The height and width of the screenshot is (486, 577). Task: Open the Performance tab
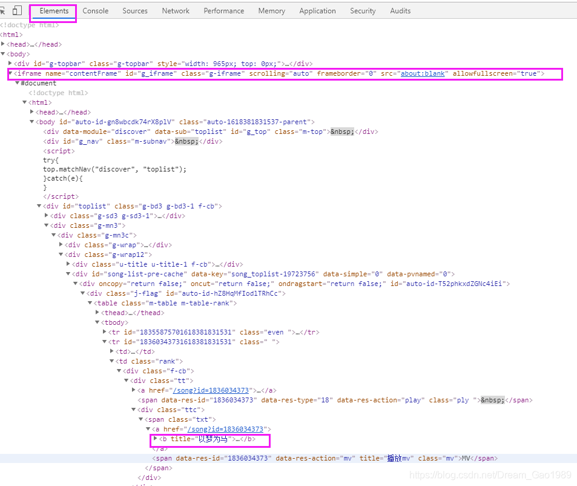point(224,11)
